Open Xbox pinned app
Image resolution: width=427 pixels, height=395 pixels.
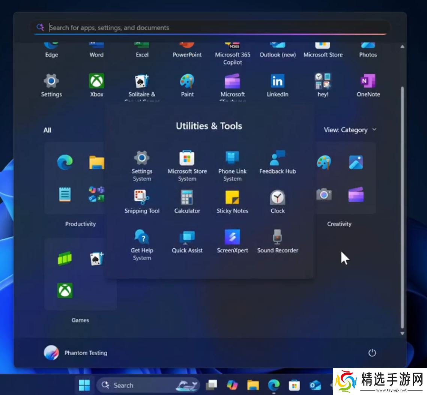[96, 85]
